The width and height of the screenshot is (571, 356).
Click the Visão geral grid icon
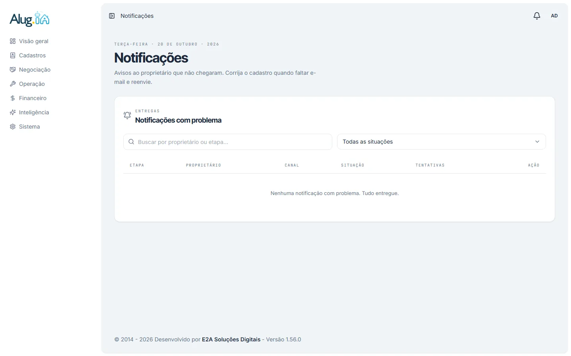(x=13, y=41)
